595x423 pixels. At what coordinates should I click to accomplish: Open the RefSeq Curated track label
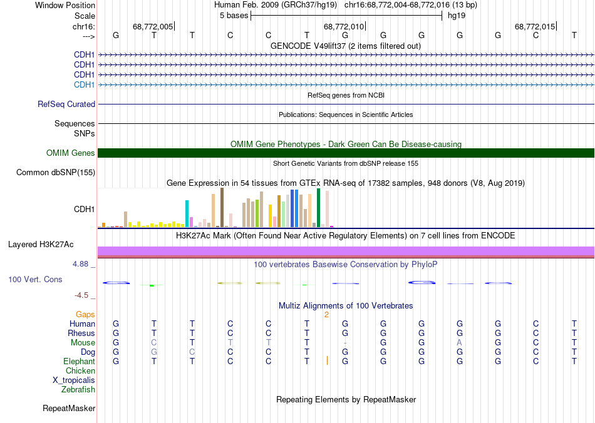click(x=66, y=104)
